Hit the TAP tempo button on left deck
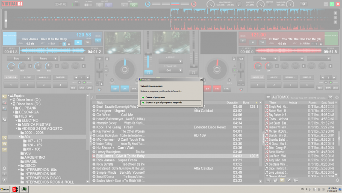 coord(87,42)
